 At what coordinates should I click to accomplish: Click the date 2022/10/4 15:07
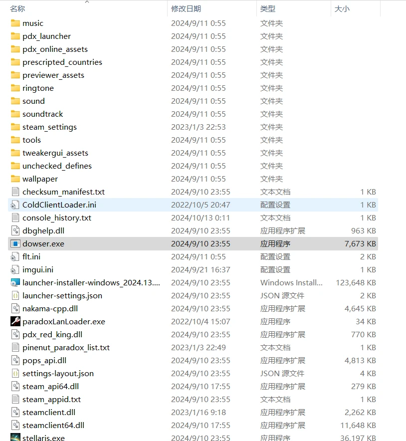tap(201, 321)
